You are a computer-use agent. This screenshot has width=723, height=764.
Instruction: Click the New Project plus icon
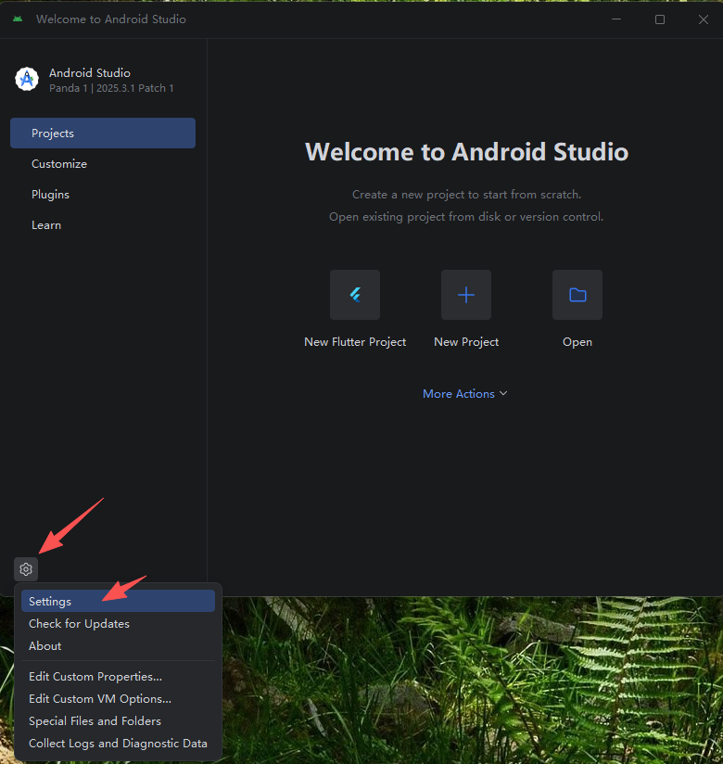click(x=466, y=295)
